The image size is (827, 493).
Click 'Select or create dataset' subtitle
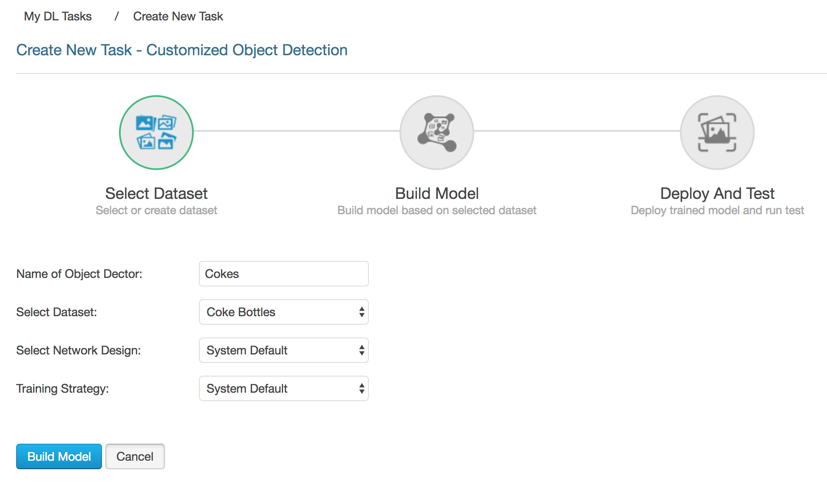tap(156, 210)
